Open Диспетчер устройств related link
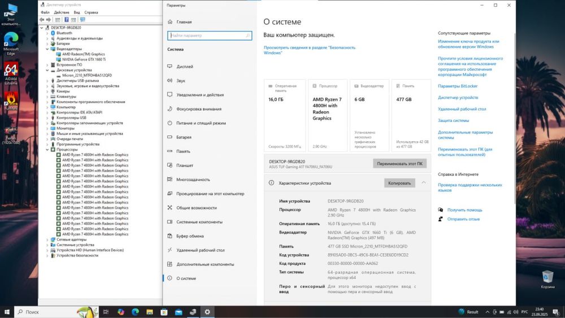Image resolution: width=565 pixels, height=318 pixels. (x=458, y=98)
